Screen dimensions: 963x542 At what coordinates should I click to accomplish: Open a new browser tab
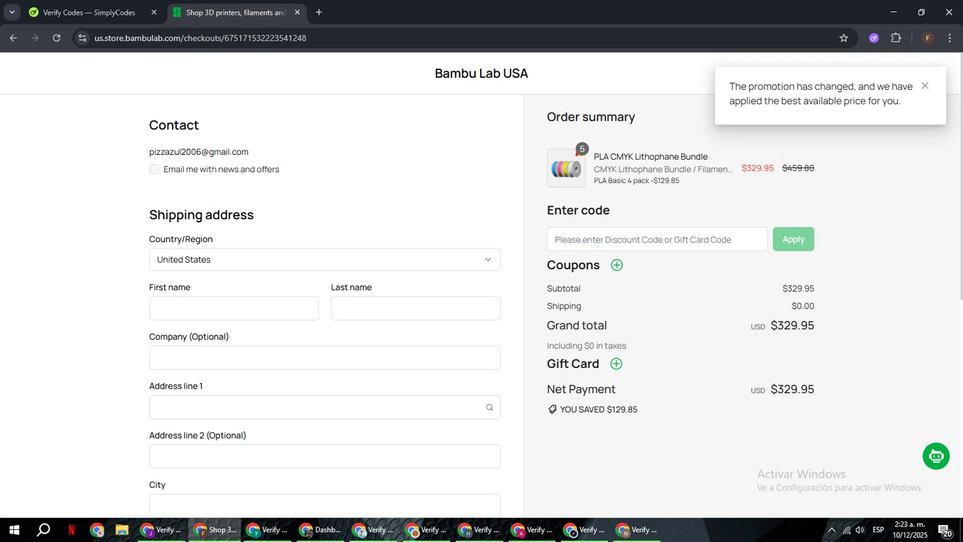[x=319, y=12]
